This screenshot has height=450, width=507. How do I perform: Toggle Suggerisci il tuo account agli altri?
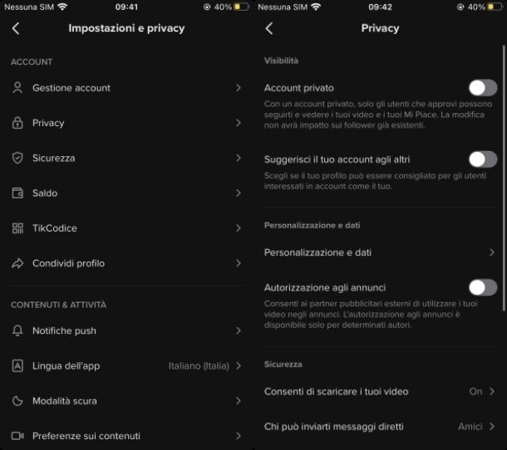tap(483, 159)
